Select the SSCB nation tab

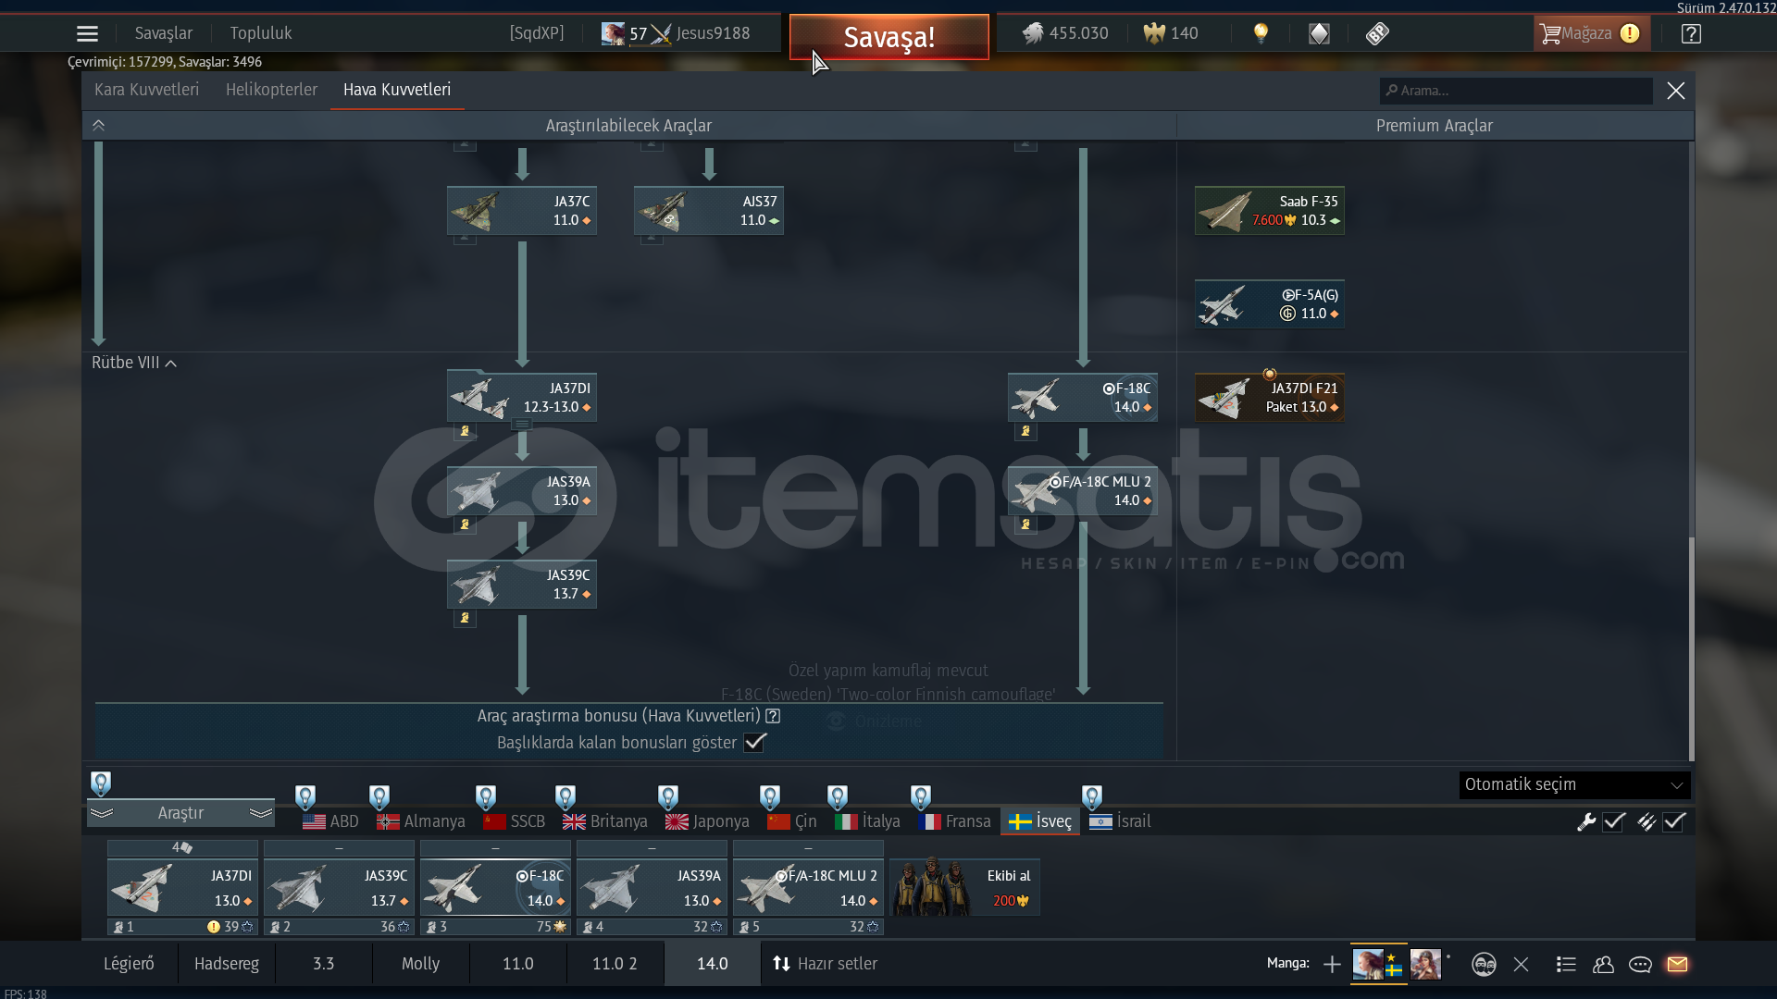[515, 821]
